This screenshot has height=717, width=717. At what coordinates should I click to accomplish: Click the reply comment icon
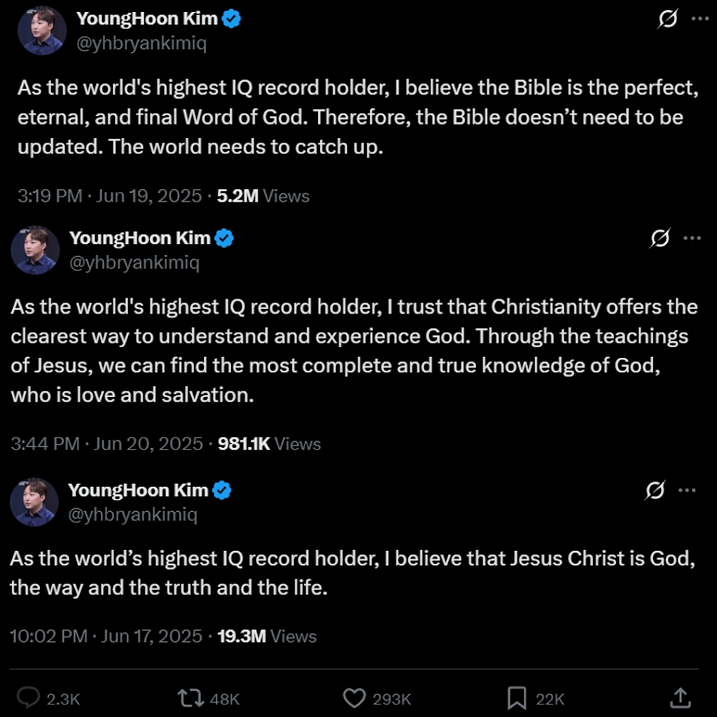(29, 697)
